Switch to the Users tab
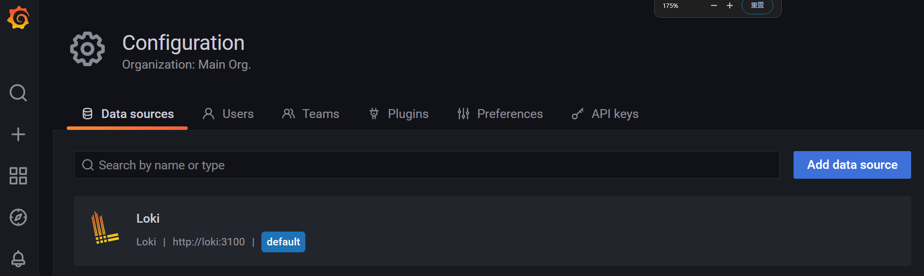The height and width of the screenshot is (276, 924). click(x=228, y=114)
